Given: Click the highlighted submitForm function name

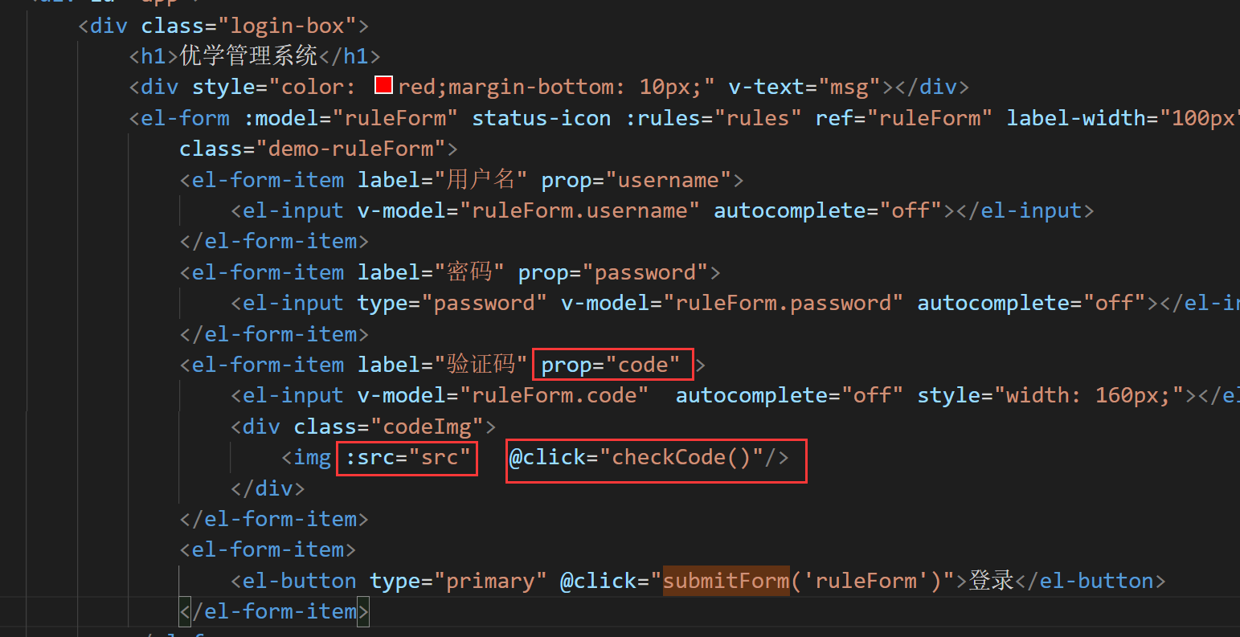Looking at the screenshot, I should pos(726,581).
